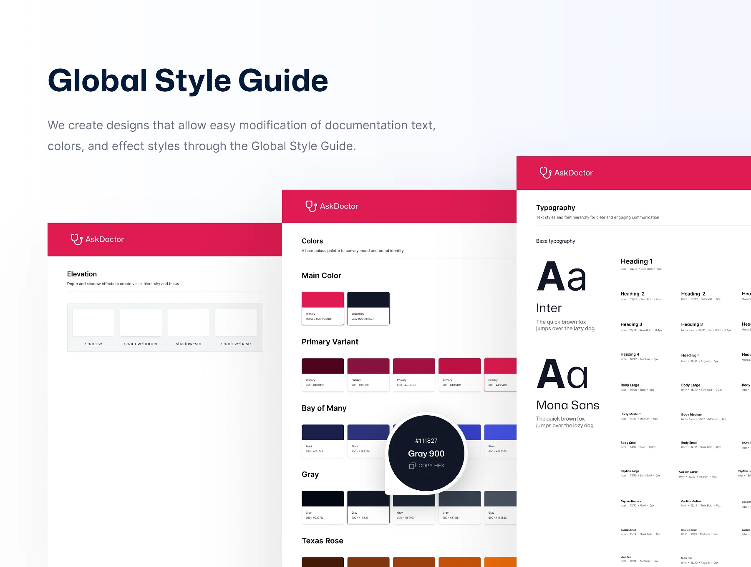Choose the Primary 800 variant swatch

pyautogui.click(x=414, y=375)
